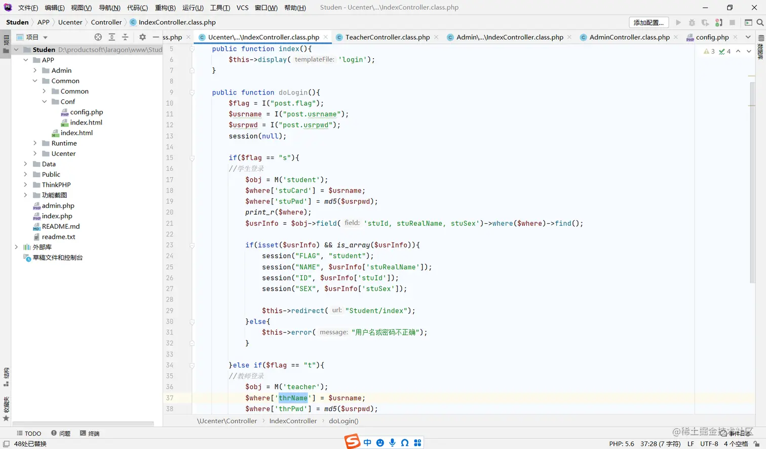Toggle read-only lock icon in status bar

click(x=757, y=444)
